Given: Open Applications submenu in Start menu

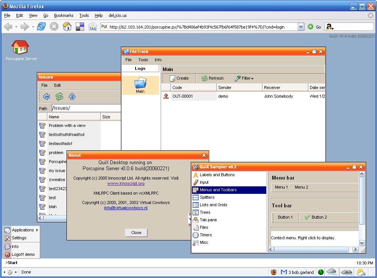Looking at the screenshot, I should (21, 230).
